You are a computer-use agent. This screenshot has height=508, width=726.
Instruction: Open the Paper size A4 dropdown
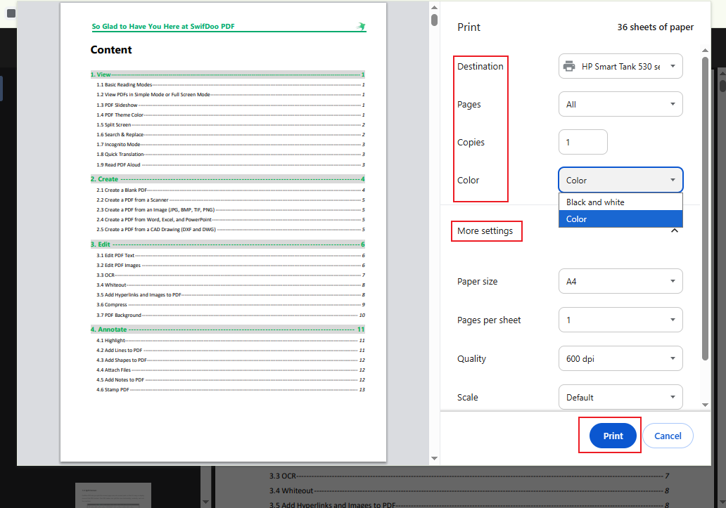tap(620, 281)
